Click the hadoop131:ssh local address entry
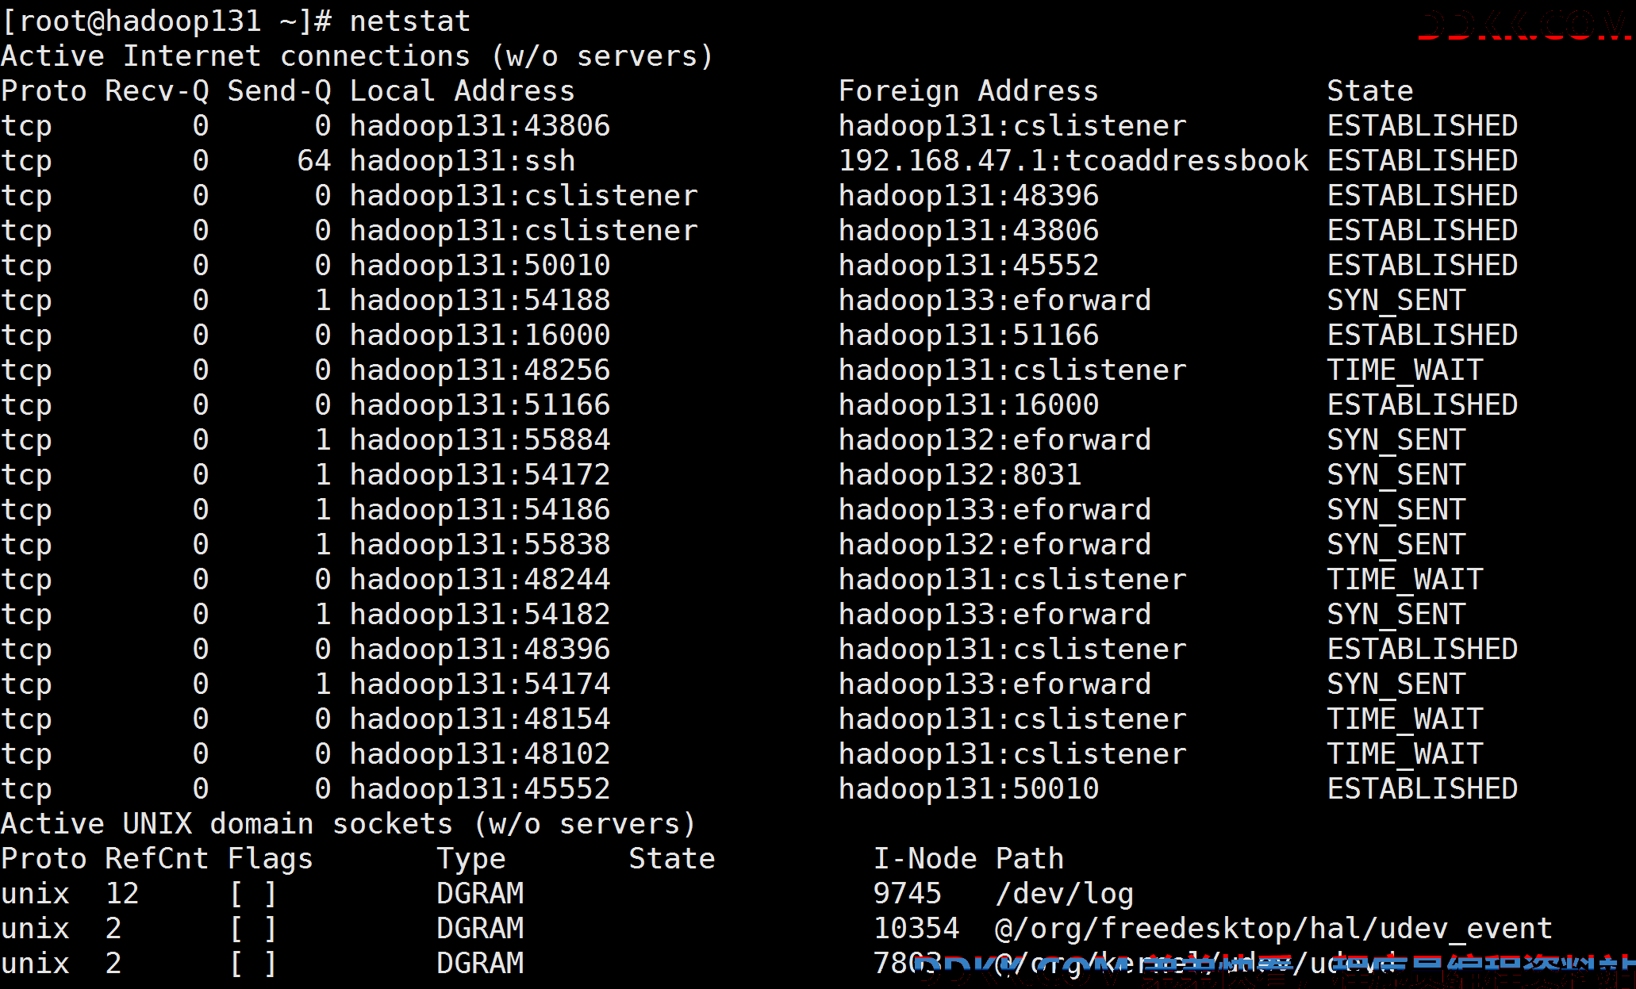This screenshot has width=1636, height=989. point(463,161)
